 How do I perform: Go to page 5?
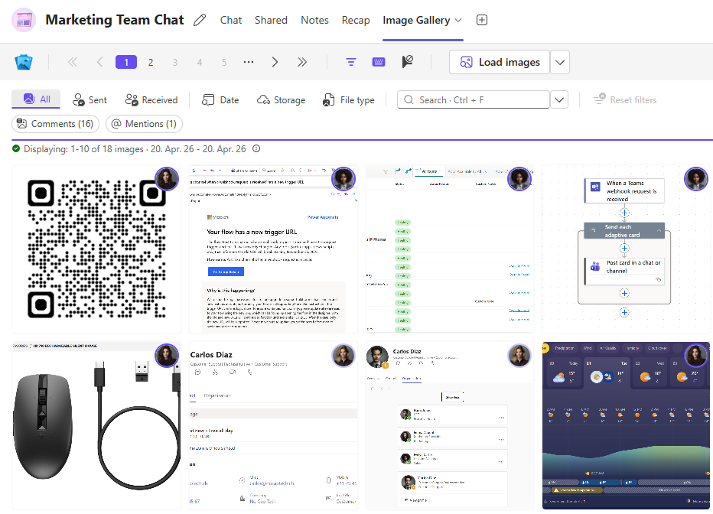224,62
